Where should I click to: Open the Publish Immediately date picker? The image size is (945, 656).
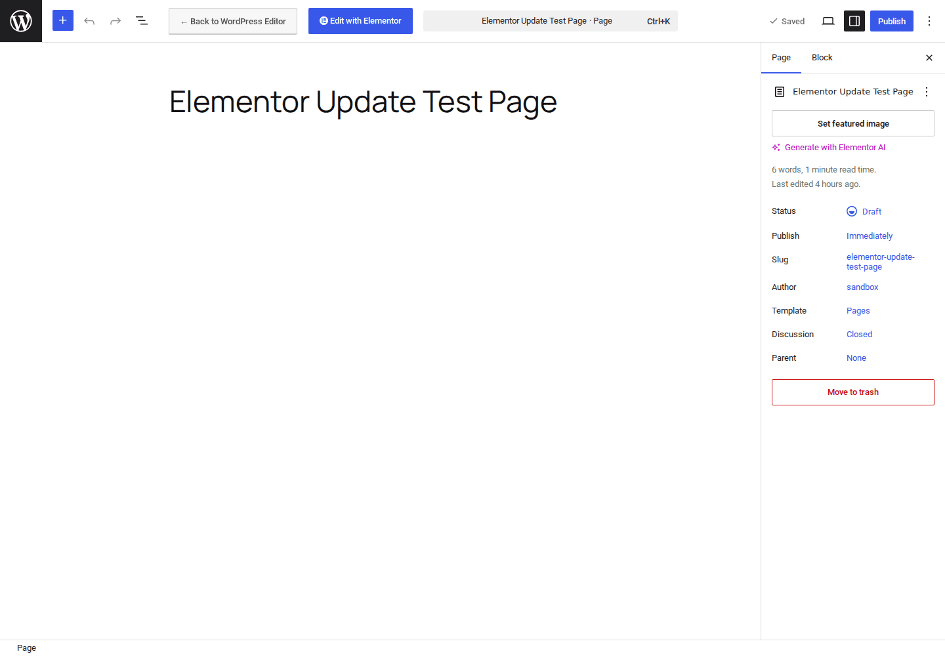[870, 236]
